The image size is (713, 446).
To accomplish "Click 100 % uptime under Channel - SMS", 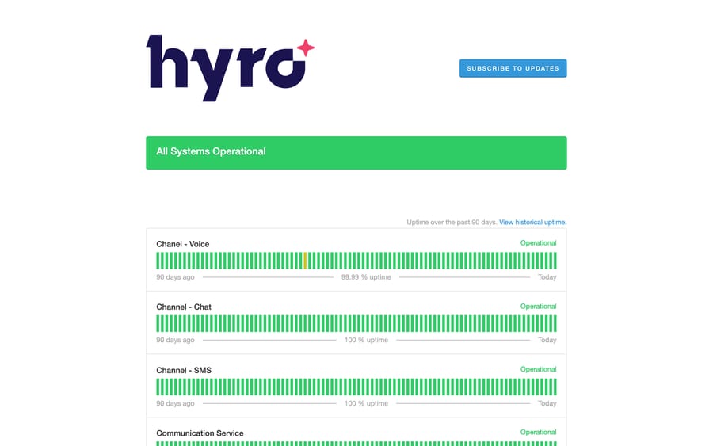I will 366,403.
